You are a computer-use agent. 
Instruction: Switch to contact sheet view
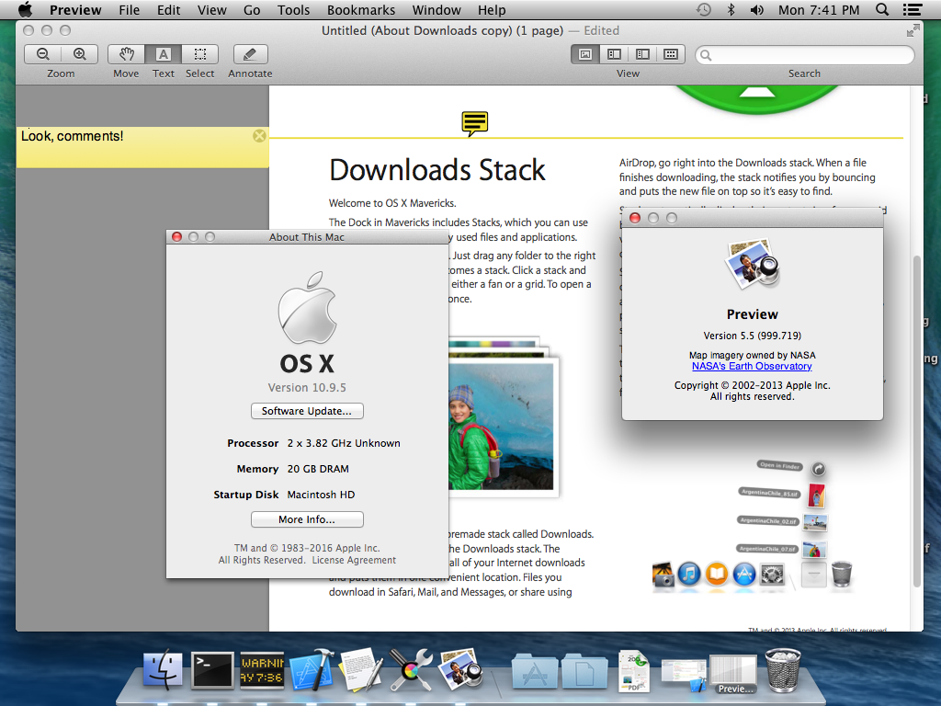(x=671, y=54)
